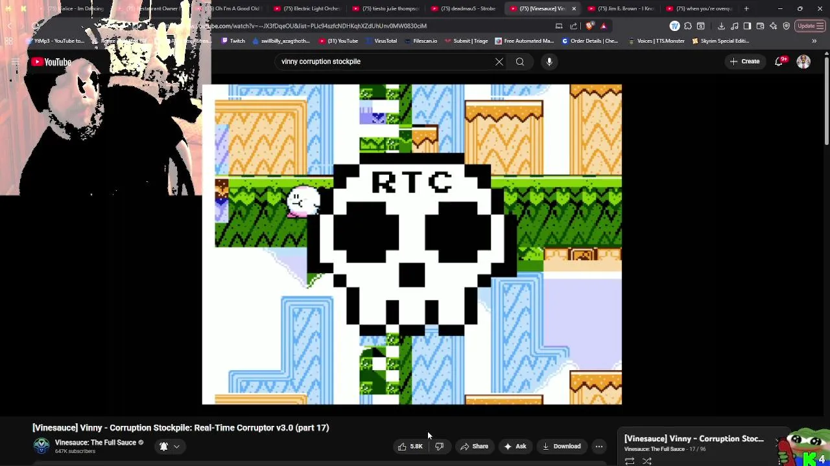Open 'swillbilly_azagthoth...' bookmark

click(281, 41)
